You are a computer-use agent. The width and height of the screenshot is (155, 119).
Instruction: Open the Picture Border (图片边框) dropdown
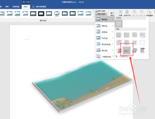101,11
